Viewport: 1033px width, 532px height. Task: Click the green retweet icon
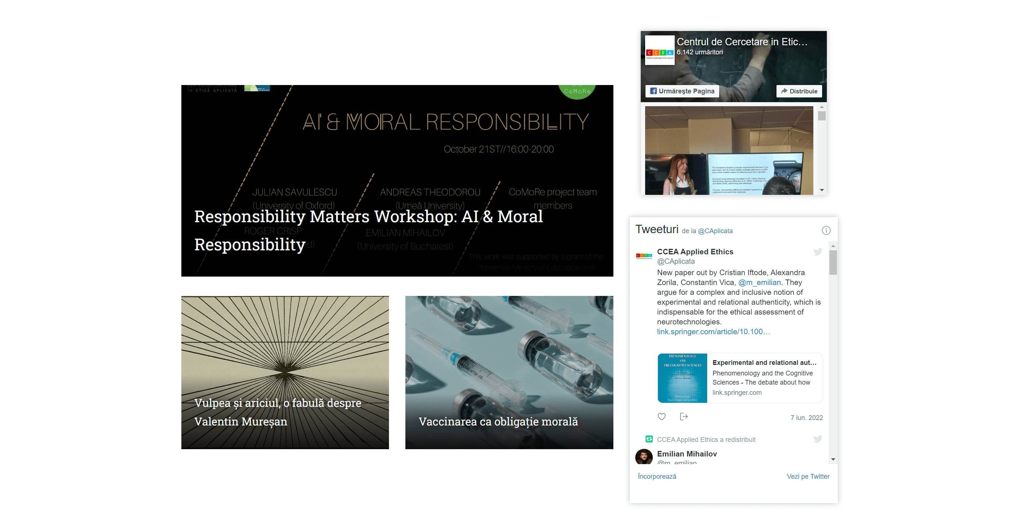[x=649, y=439]
